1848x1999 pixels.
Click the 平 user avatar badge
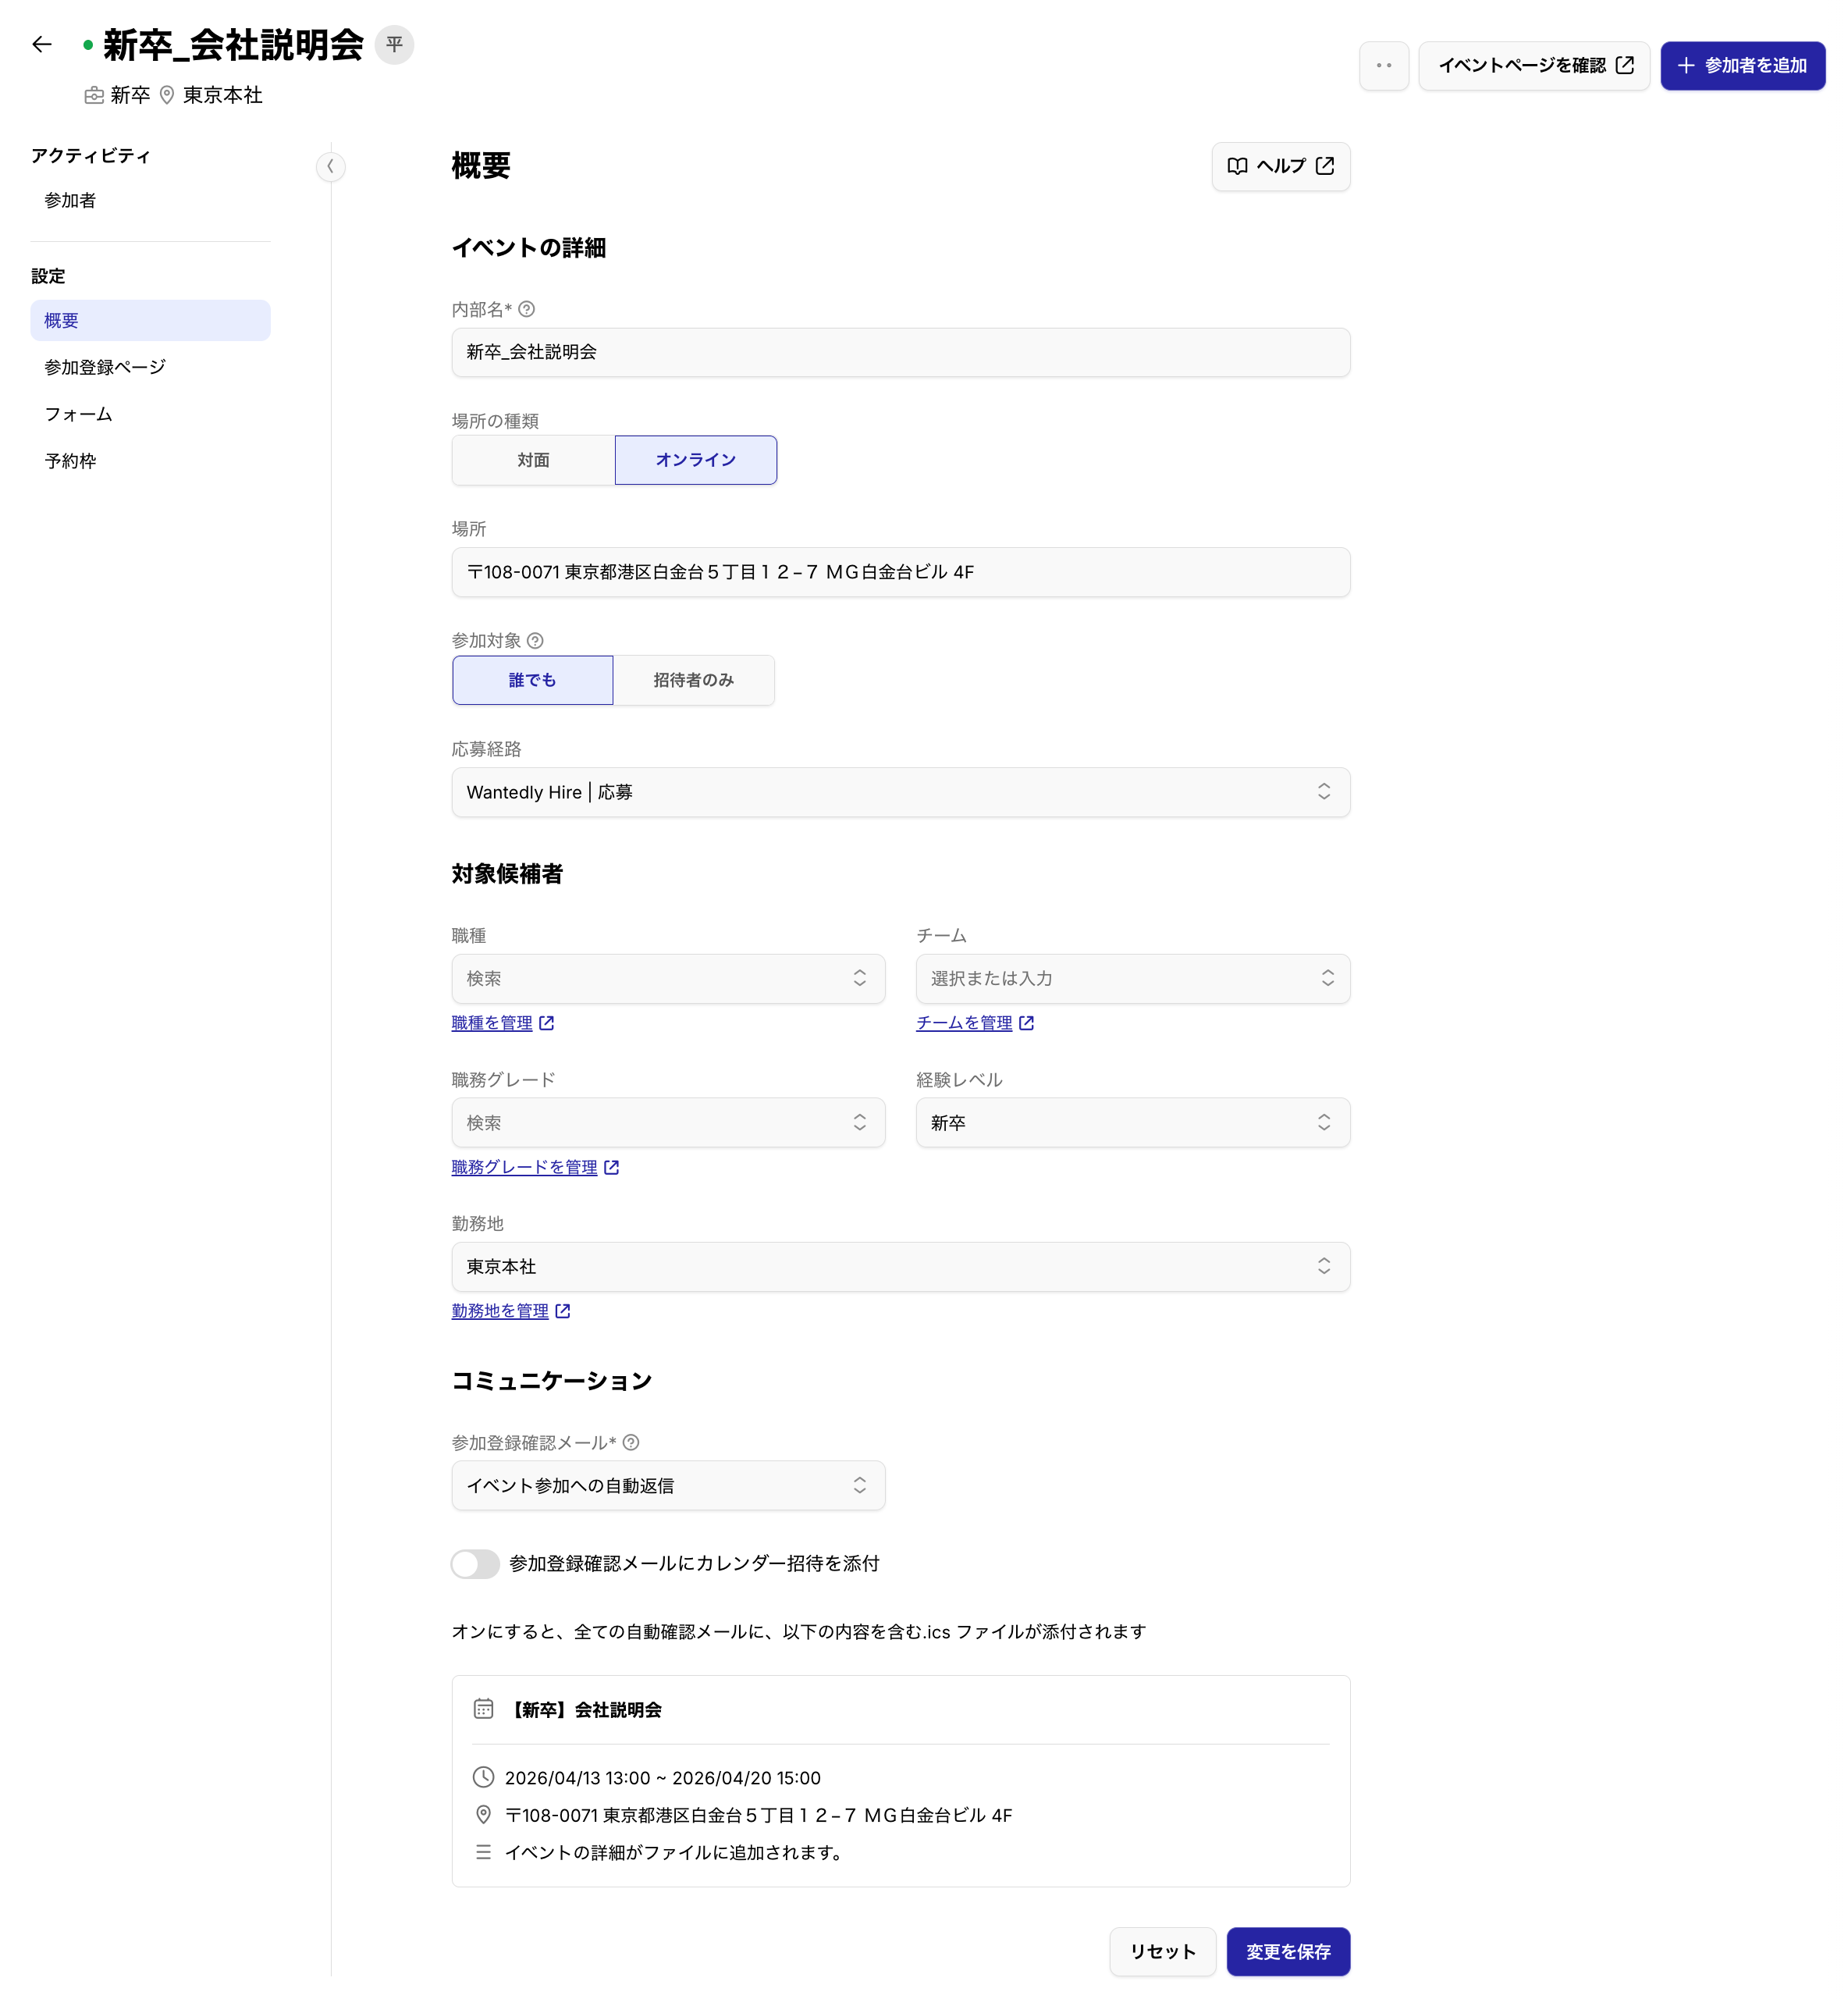pos(394,44)
